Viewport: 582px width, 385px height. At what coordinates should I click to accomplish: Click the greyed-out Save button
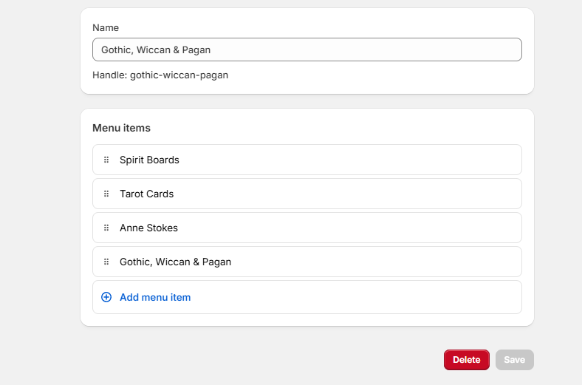tap(514, 360)
